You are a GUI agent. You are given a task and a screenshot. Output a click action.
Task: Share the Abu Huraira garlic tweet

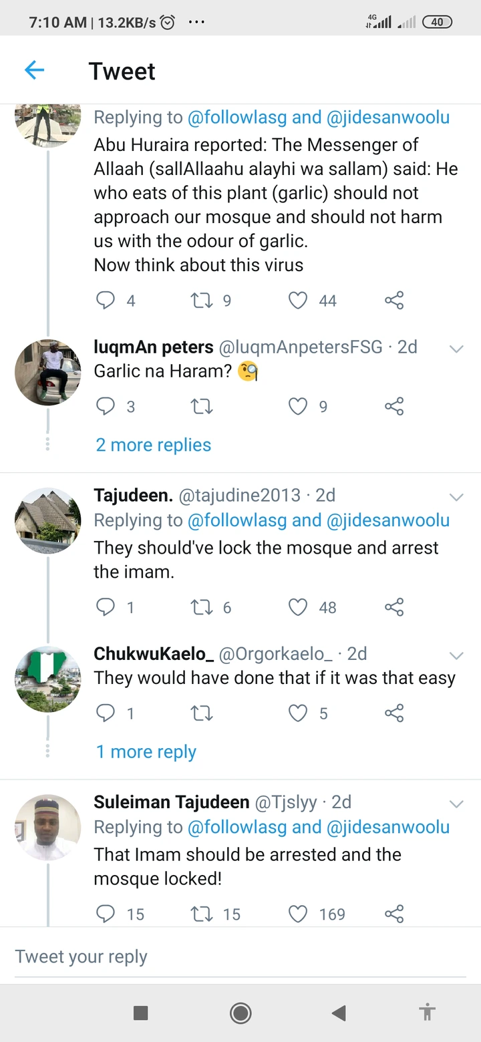tap(394, 301)
